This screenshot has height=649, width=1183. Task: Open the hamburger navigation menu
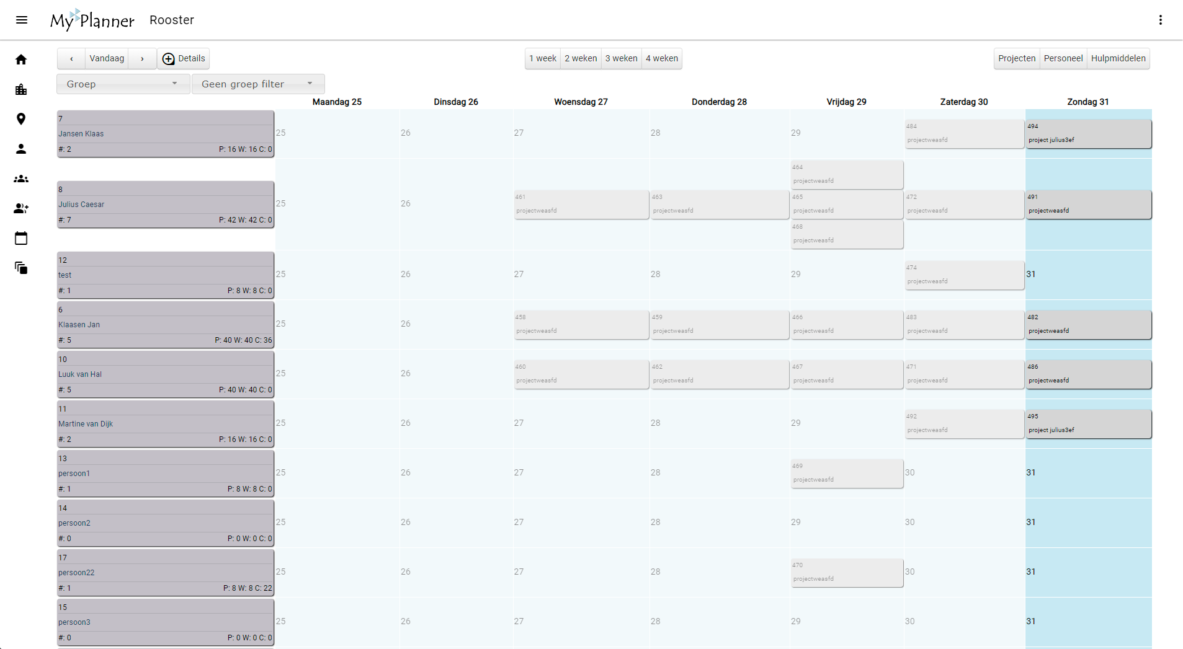(22, 19)
